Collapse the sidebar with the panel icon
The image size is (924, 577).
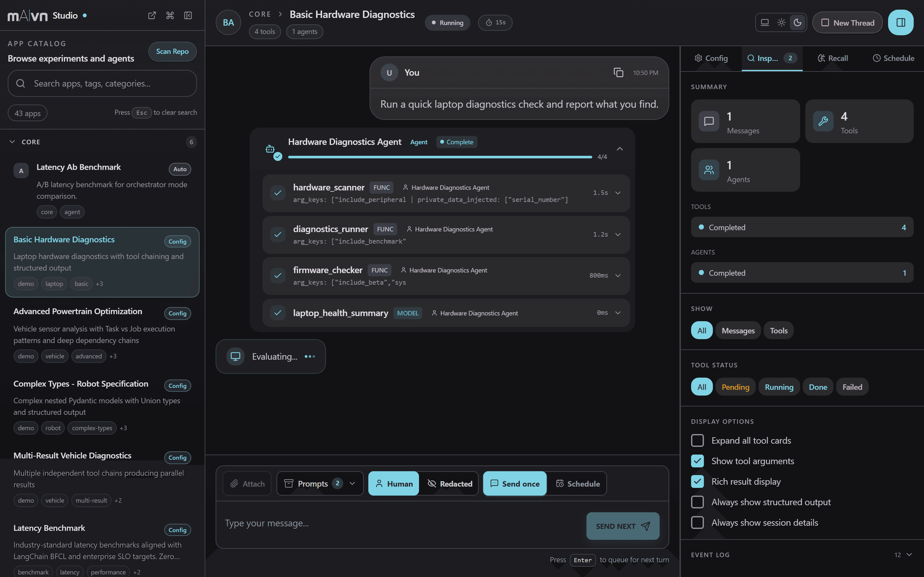188,15
